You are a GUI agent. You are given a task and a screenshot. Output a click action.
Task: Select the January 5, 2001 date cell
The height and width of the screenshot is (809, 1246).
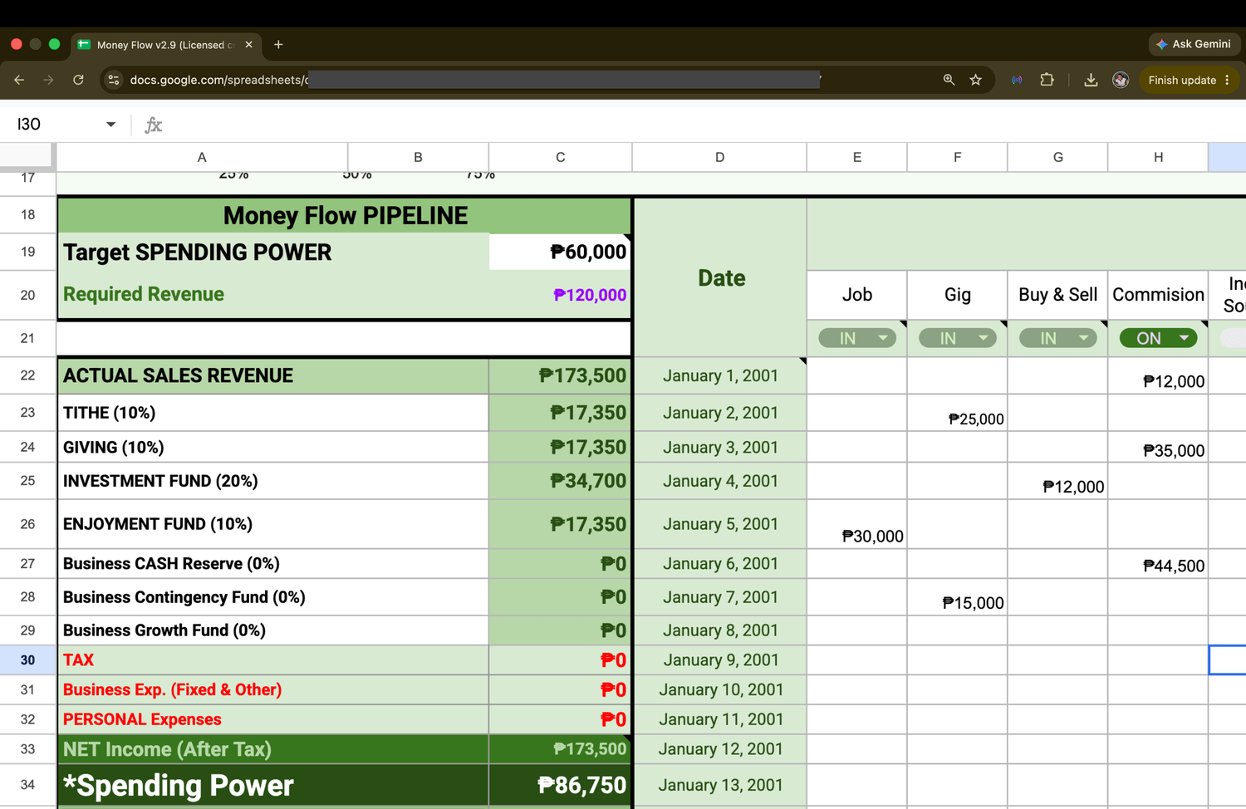tap(719, 524)
